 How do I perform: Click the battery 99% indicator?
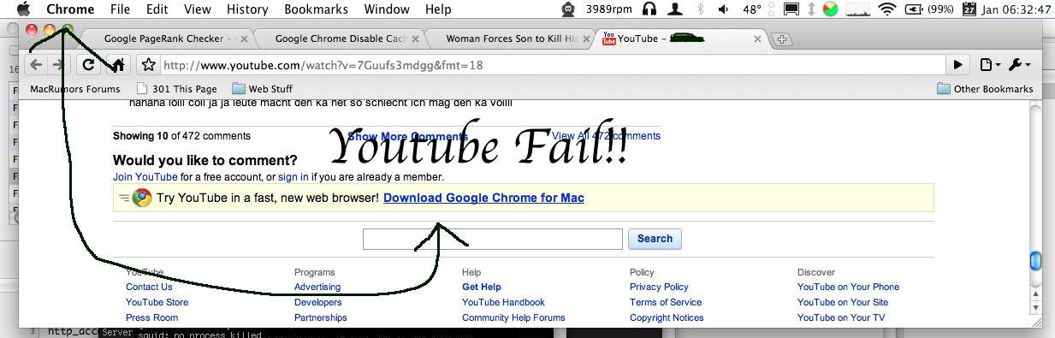[929, 9]
